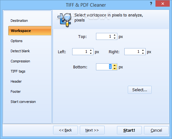Click the help question mark icon

tap(151, 3)
